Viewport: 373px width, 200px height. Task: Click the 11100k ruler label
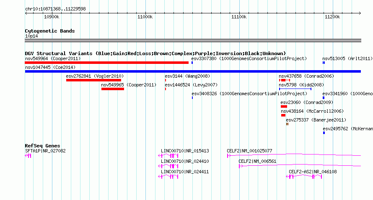click(x=239, y=17)
